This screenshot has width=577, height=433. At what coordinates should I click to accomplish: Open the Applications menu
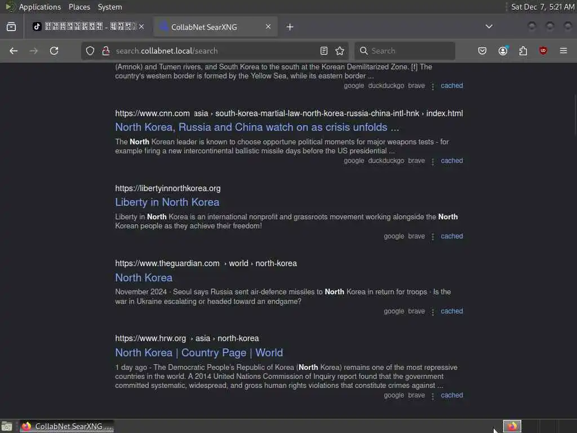coord(40,7)
